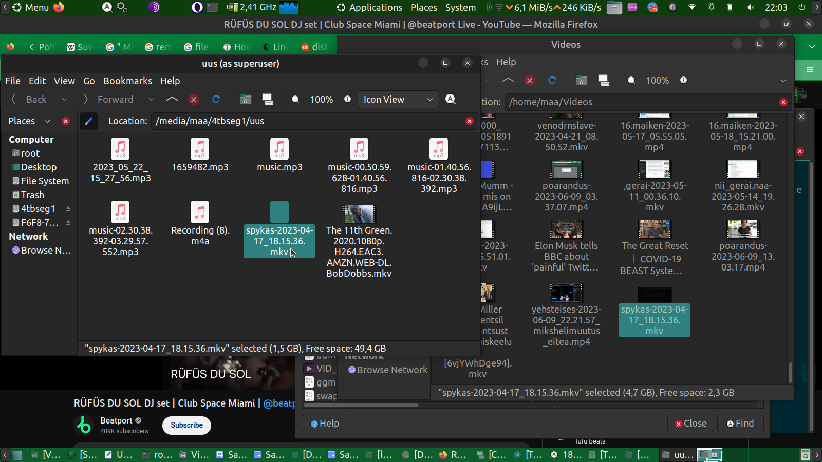Open Computer from Videos toolbar
This screenshot has width=822, height=462.
(604, 80)
